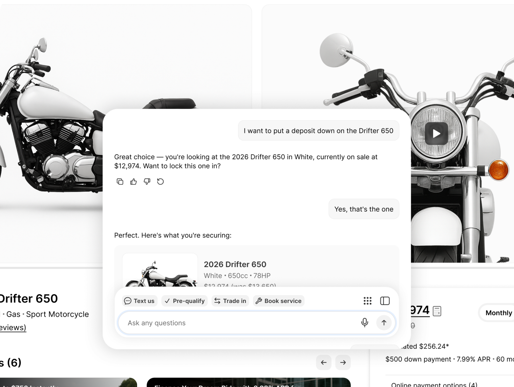
Task: Give thumbs up to the chat reply
Action: pos(133,182)
